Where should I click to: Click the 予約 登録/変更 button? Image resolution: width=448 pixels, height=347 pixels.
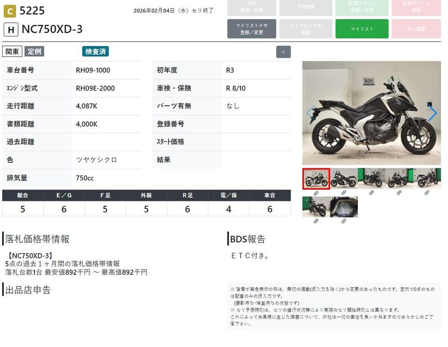coord(252,7)
